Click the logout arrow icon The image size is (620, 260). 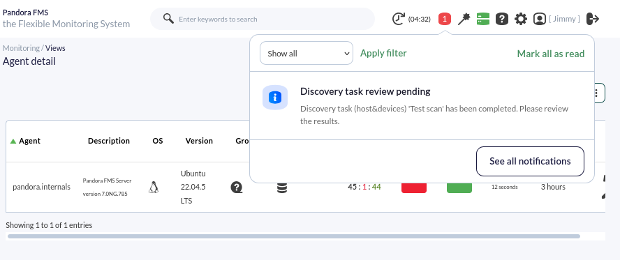point(593,19)
